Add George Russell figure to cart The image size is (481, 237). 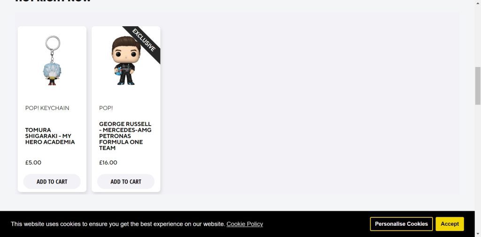[x=126, y=182]
